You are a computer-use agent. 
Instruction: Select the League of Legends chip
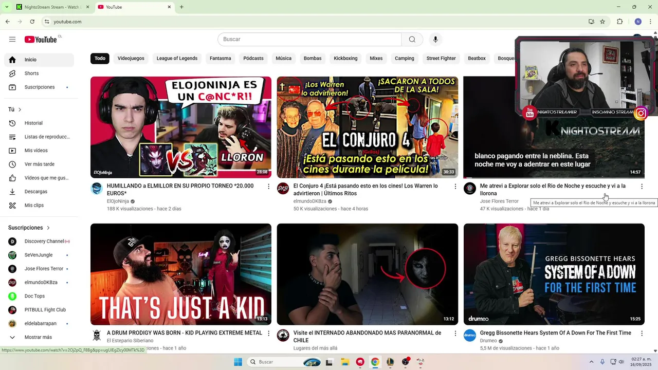coord(177,59)
